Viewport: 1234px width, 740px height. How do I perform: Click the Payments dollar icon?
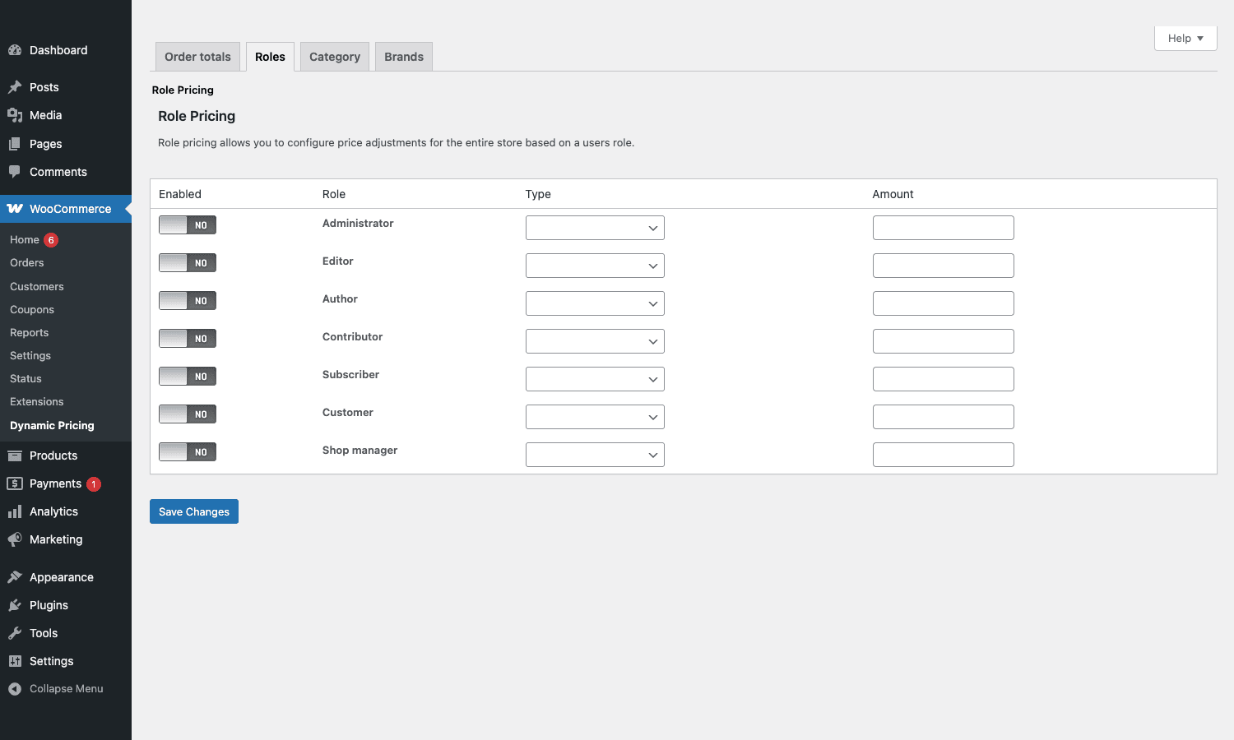[x=15, y=483]
